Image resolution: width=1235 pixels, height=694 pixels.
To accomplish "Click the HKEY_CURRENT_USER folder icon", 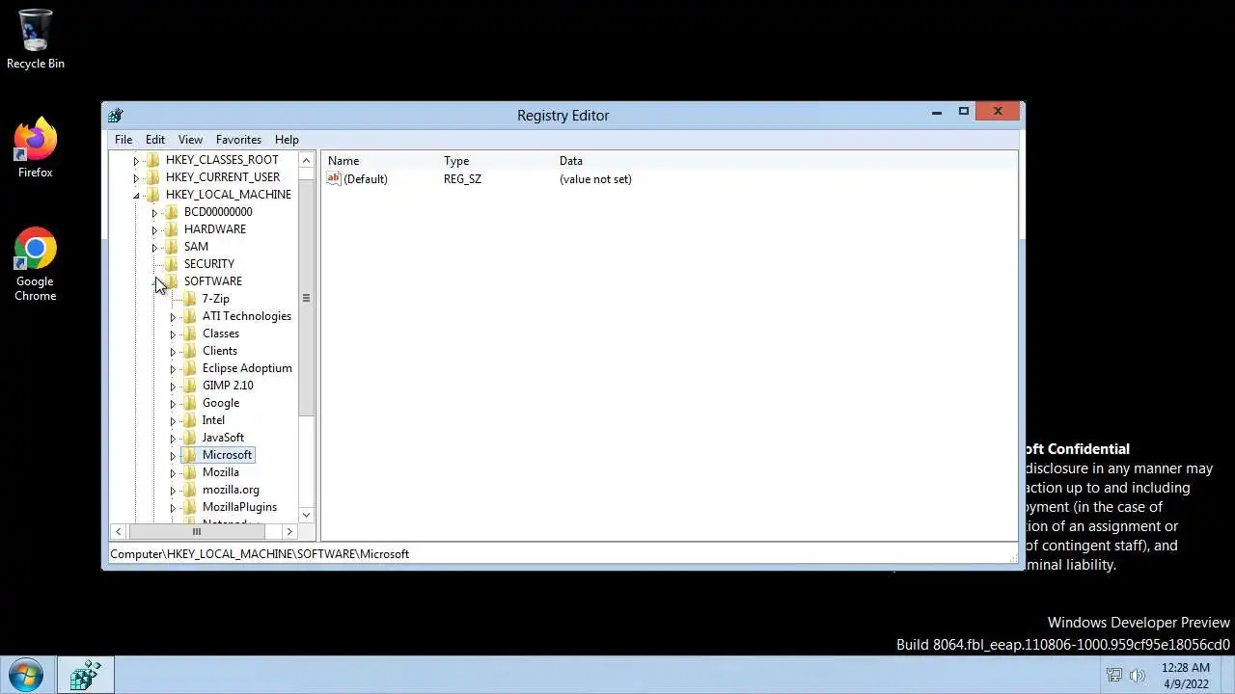I will click(152, 177).
